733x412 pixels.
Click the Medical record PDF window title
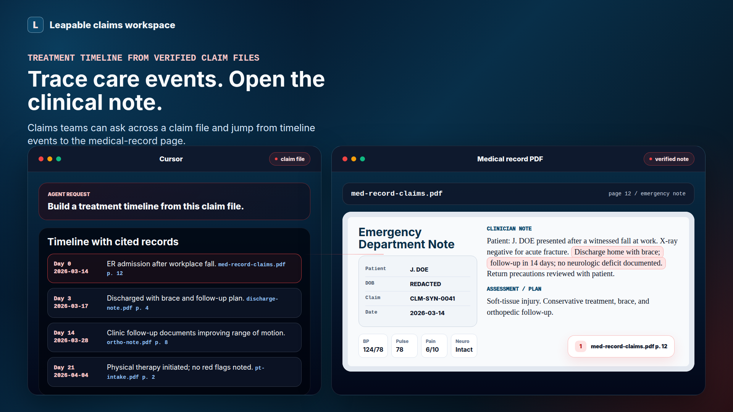click(x=510, y=159)
